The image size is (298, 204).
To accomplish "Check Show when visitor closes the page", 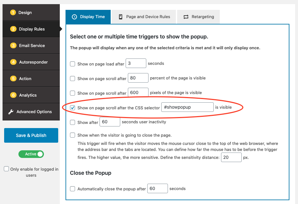I will (x=73, y=135).
